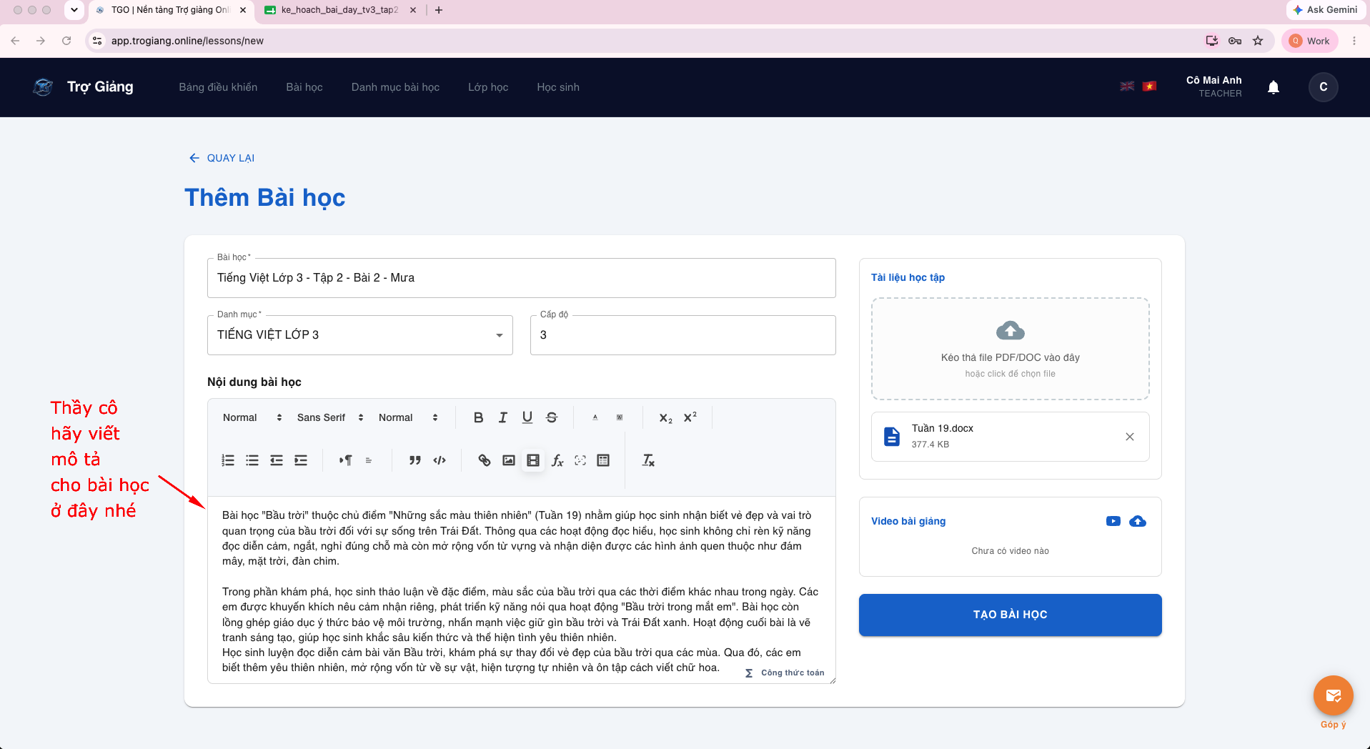The height and width of the screenshot is (749, 1370).
Task: Open the Công thức toán math formula tool
Action: pyautogui.click(x=785, y=673)
